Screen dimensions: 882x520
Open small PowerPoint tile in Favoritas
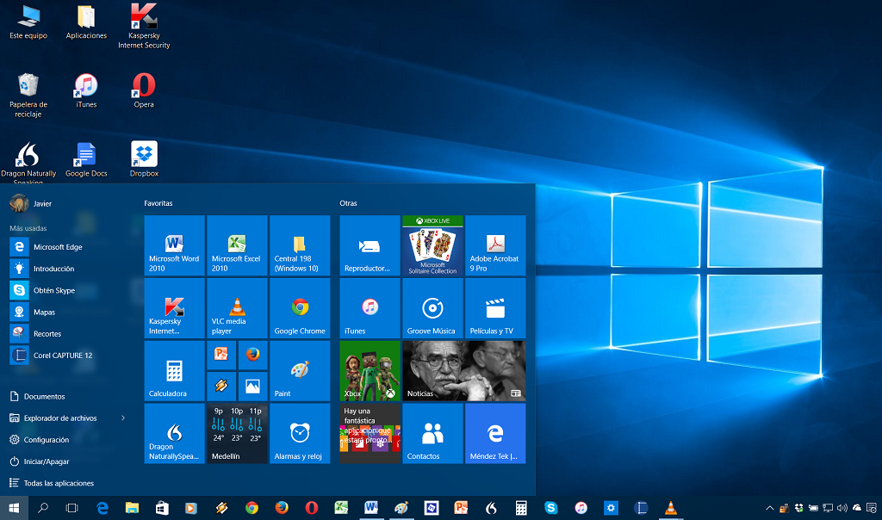pyautogui.click(x=221, y=356)
